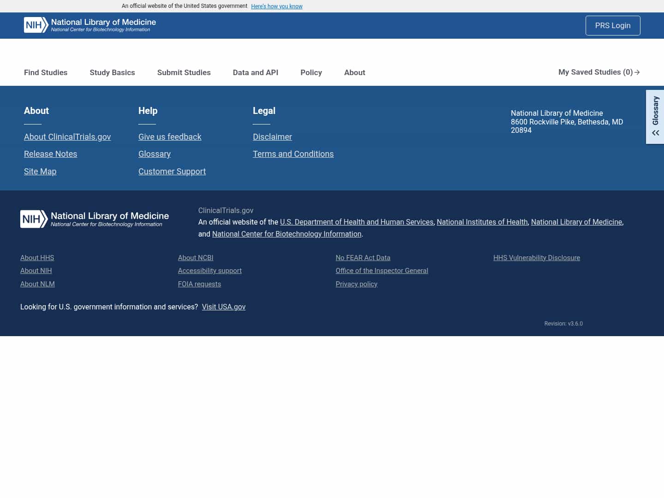Viewport: 664px width, 498px height.
Task: Visit National Library of Medicine text link
Action: (x=576, y=222)
